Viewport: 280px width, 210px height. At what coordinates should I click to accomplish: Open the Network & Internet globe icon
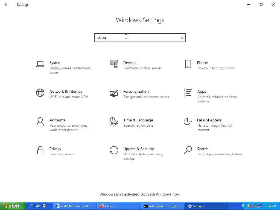point(40,93)
